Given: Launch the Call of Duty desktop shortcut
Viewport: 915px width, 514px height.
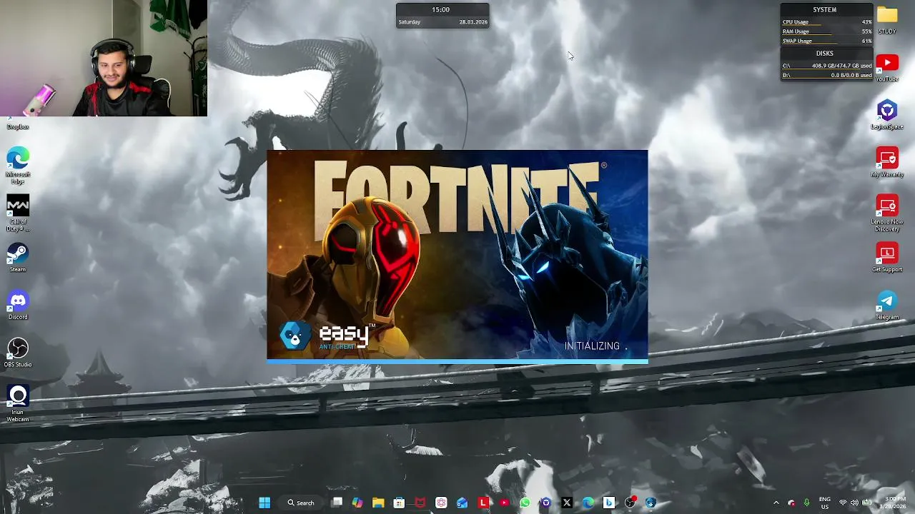Looking at the screenshot, I should [x=18, y=213].
